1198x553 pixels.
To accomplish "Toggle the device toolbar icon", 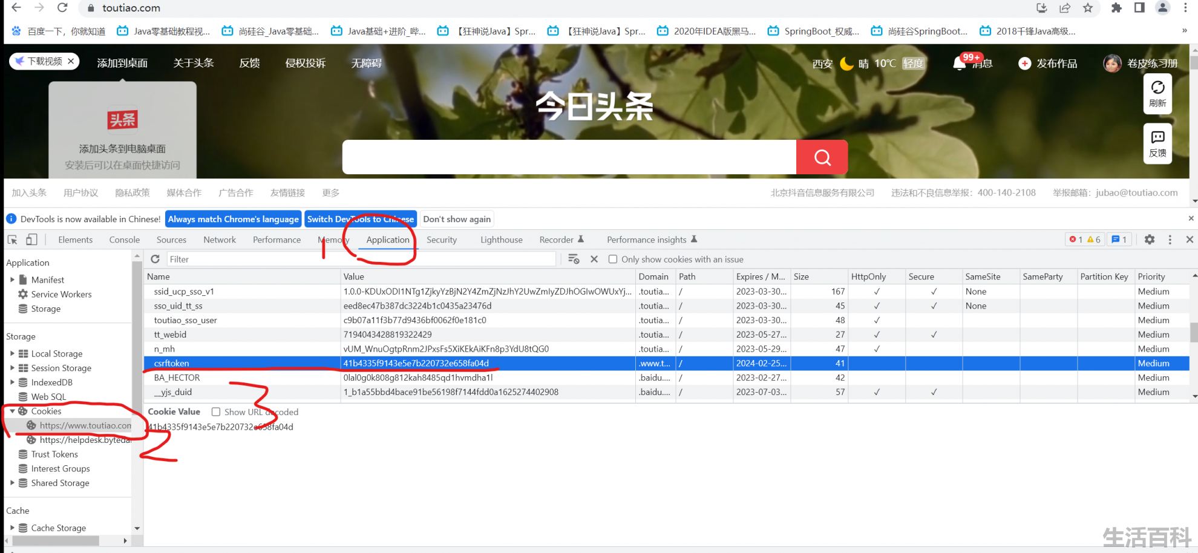I will (31, 240).
